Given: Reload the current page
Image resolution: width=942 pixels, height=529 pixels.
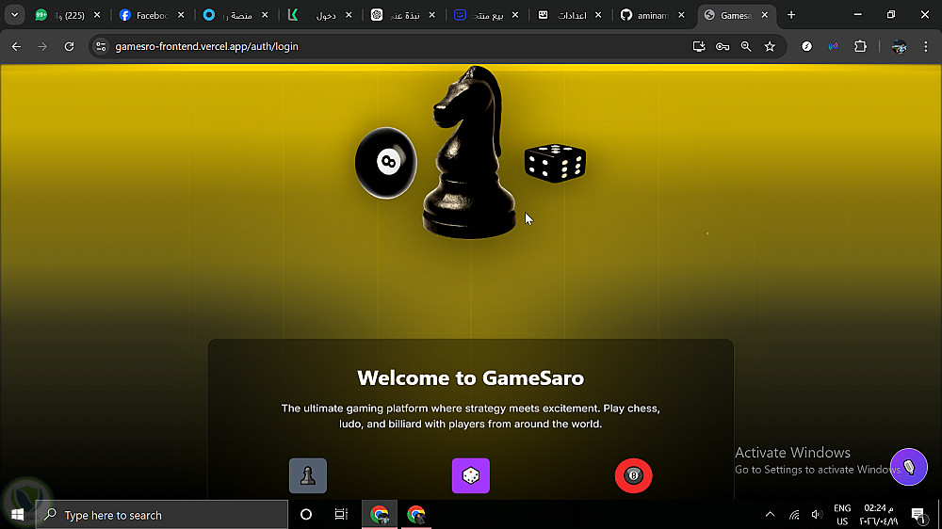Looking at the screenshot, I should pyautogui.click(x=69, y=46).
